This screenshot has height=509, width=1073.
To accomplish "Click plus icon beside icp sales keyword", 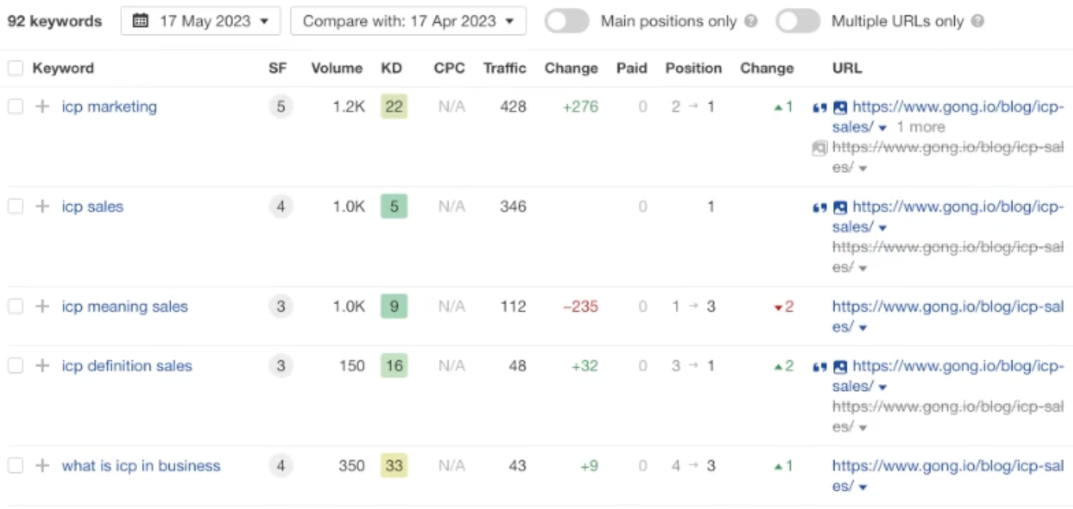I will tap(42, 207).
